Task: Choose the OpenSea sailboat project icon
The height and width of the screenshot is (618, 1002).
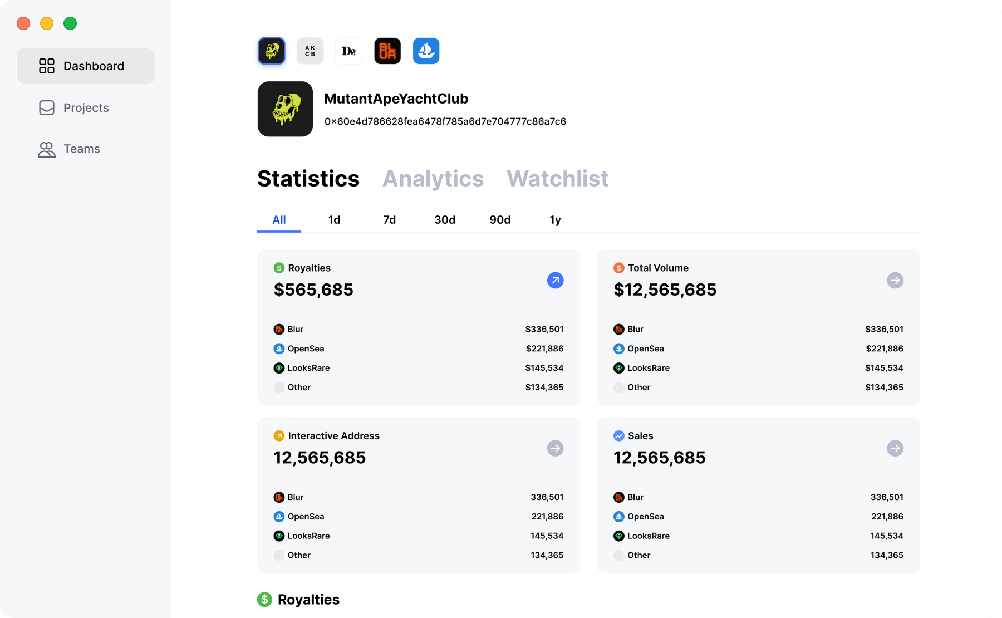Action: [x=426, y=51]
